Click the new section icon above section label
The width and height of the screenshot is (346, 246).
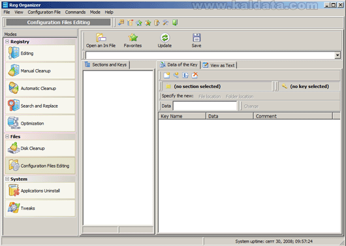pos(166,76)
